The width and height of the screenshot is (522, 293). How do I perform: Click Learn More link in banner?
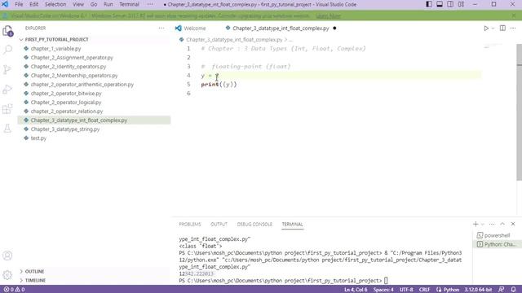point(328,16)
